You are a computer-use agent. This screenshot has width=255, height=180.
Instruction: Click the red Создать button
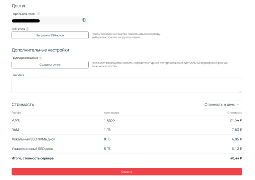[x=127, y=172]
